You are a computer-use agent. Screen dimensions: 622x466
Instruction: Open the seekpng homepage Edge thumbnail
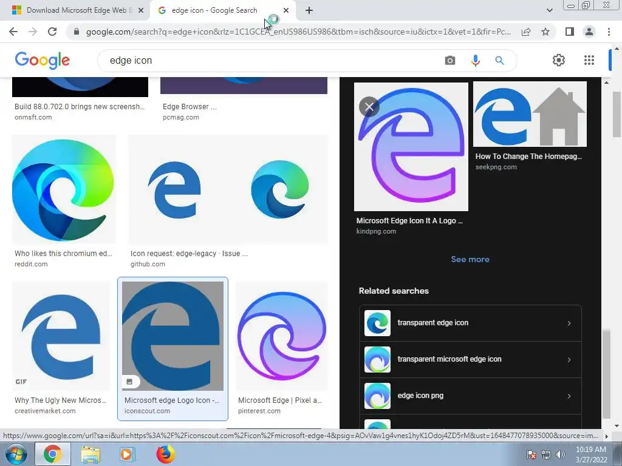coord(530,114)
